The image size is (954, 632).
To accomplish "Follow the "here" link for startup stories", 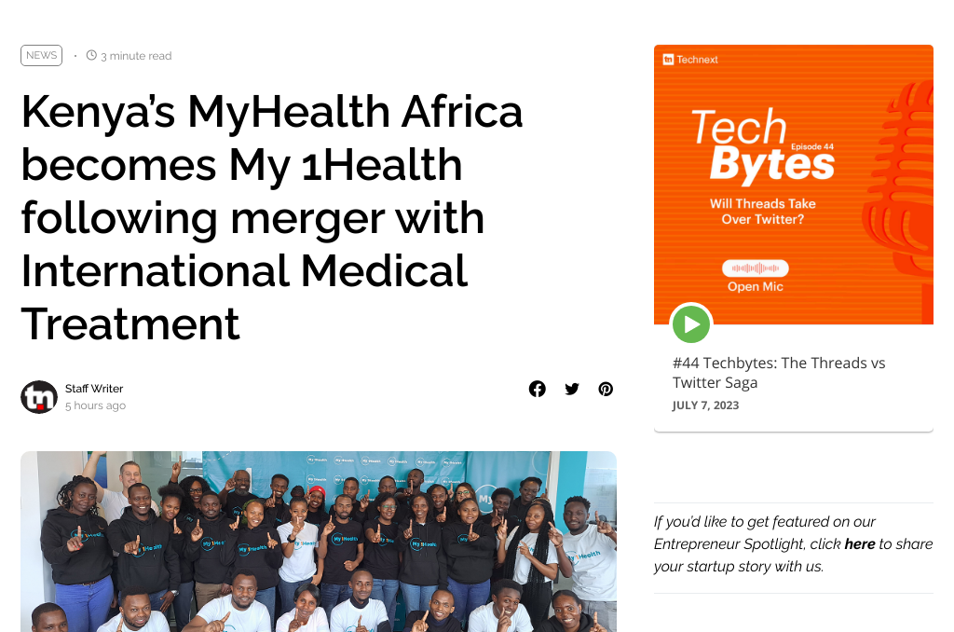I will 859,543.
